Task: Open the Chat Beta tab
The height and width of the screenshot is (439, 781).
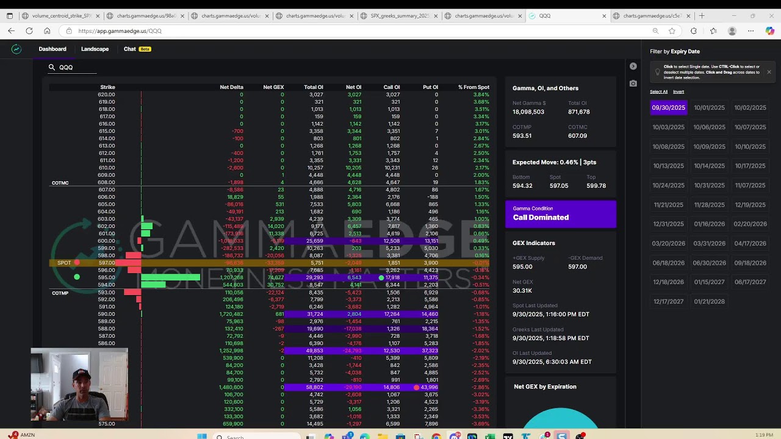Action: (137, 49)
